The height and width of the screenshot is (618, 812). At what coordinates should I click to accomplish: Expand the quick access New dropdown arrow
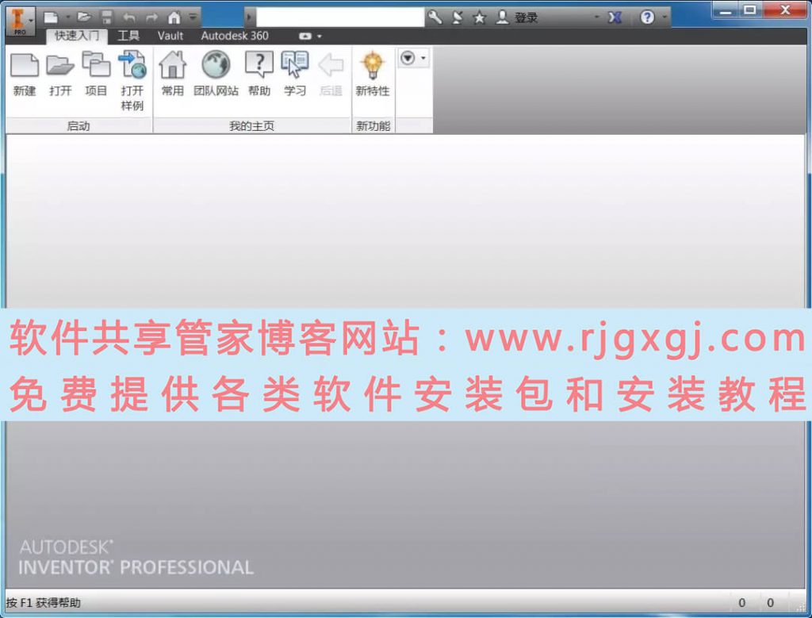[x=67, y=17]
